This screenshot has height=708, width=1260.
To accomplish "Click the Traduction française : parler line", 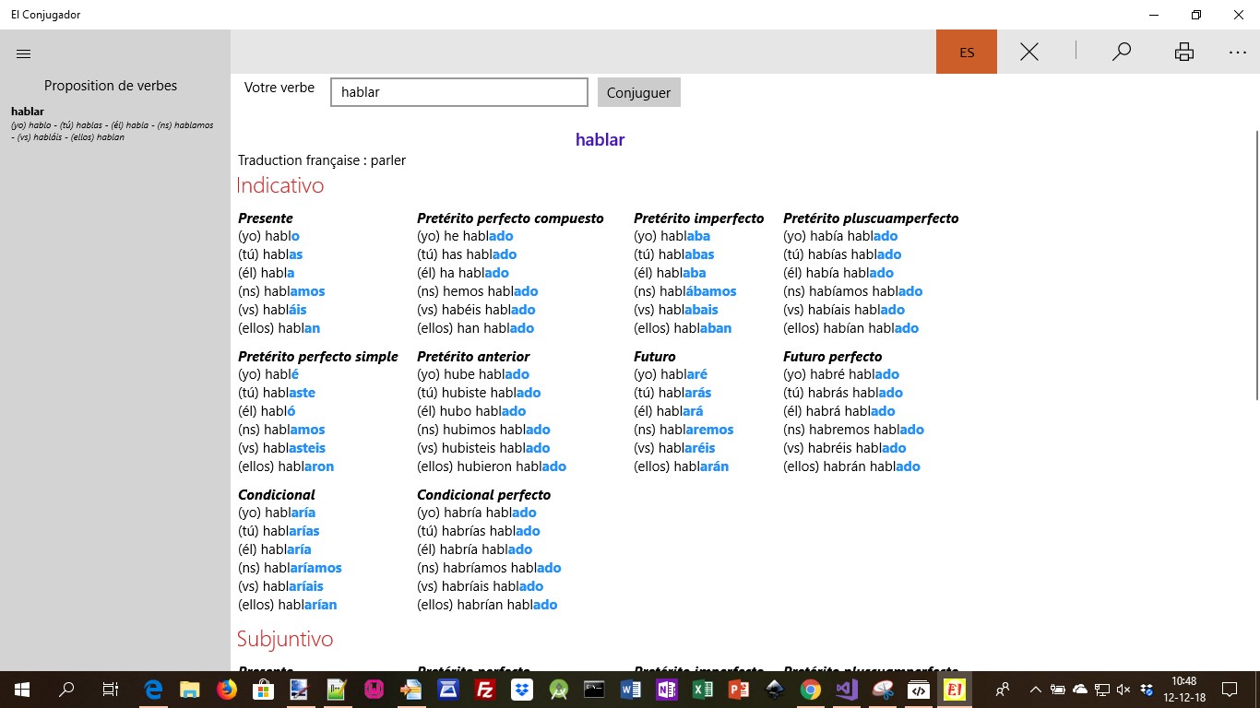I will 322,160.
